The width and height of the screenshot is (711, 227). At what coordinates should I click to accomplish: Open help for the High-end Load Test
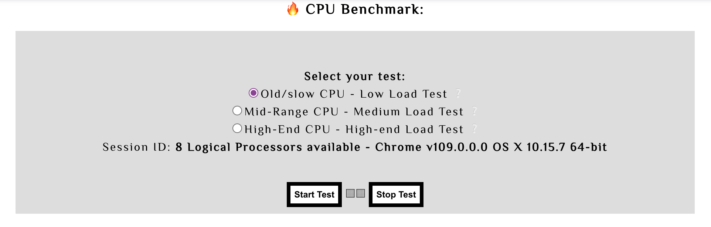(x=475, y=129)
